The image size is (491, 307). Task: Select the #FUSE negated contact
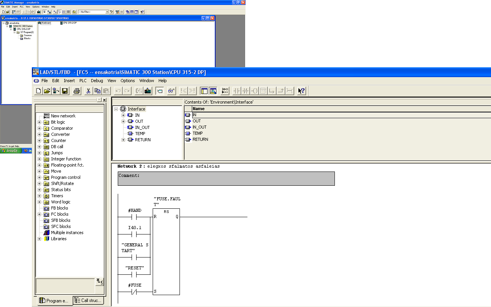click(x=134, y=292)
